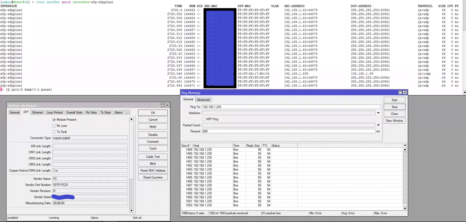Expand the Packet Count dropdown arrow
The image size is (466, 222).
(378, 125)
